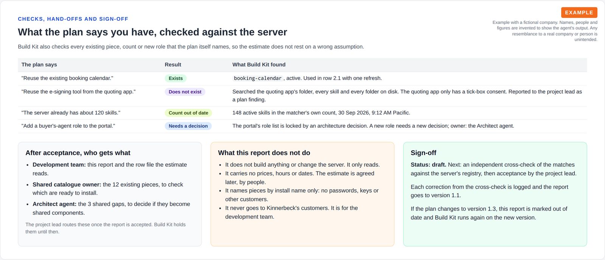Click 'CHECKS, HAND-OFFS AND SIGN-OFF' section label
The width and height of the screenshot is (605, 260).
(73, 19)
